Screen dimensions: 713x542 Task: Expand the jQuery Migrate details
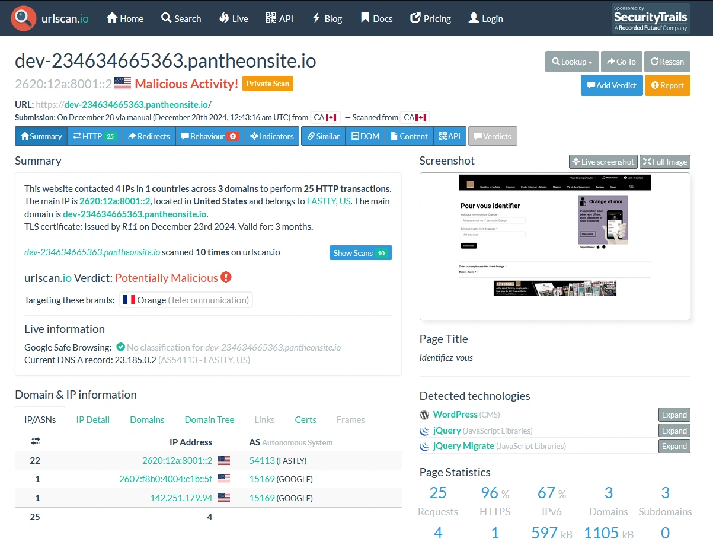(674, 446)
